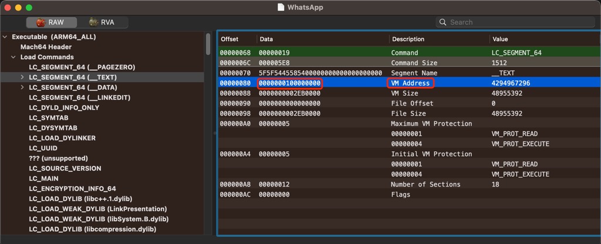Click value 18 in Number of Sections row

click(x=495, y=184)
